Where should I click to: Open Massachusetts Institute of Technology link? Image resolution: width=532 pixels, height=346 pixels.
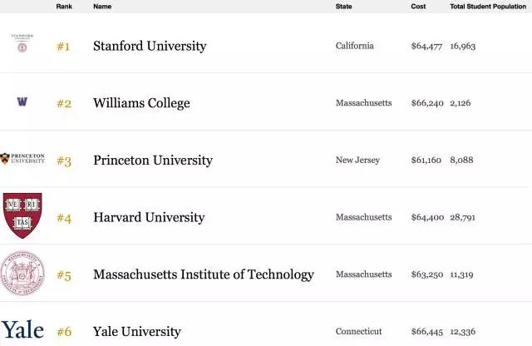tap(204, 274)
